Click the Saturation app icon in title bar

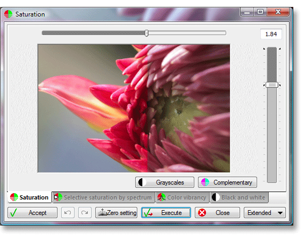coord(8,14)
